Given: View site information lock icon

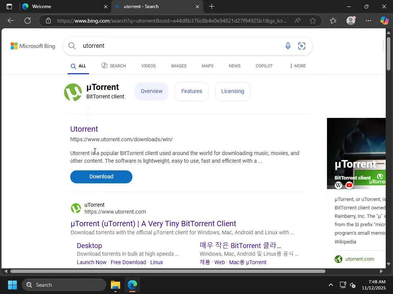Looking at the screenshot, I should (x=48, y=21).
